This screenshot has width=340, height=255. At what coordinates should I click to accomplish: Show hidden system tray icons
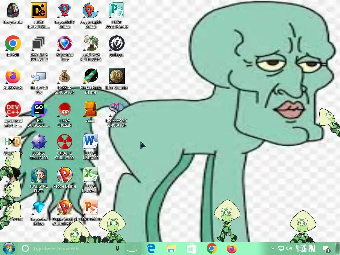[x=273, y=248]
